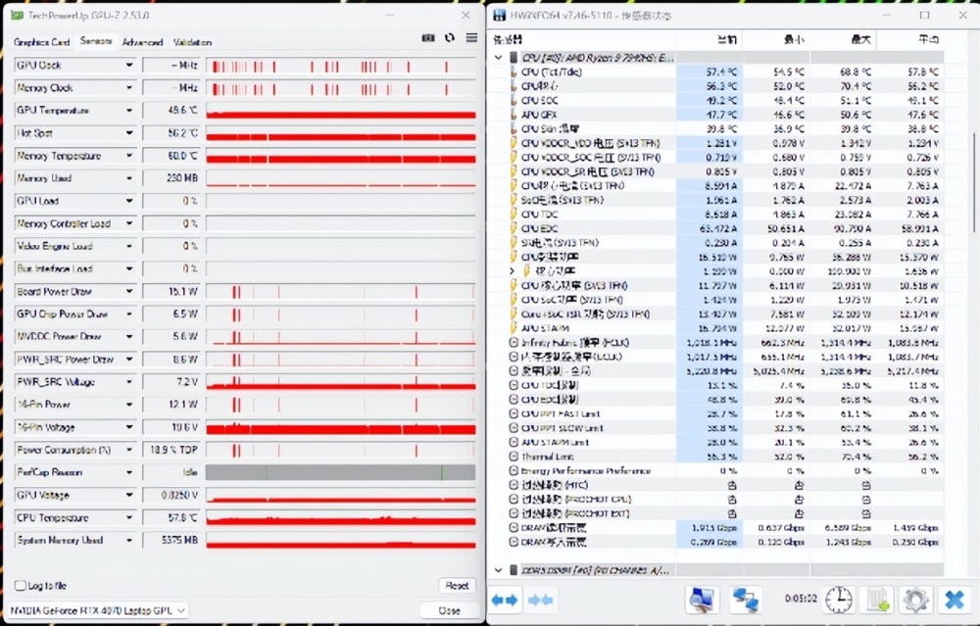Click the Thermal Limit row label
980x626 pixels.
click(x=547, y=457)
